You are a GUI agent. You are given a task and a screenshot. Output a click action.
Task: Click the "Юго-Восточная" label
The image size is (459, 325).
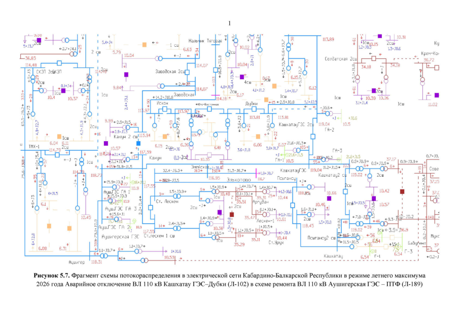(x=208, y=104)
